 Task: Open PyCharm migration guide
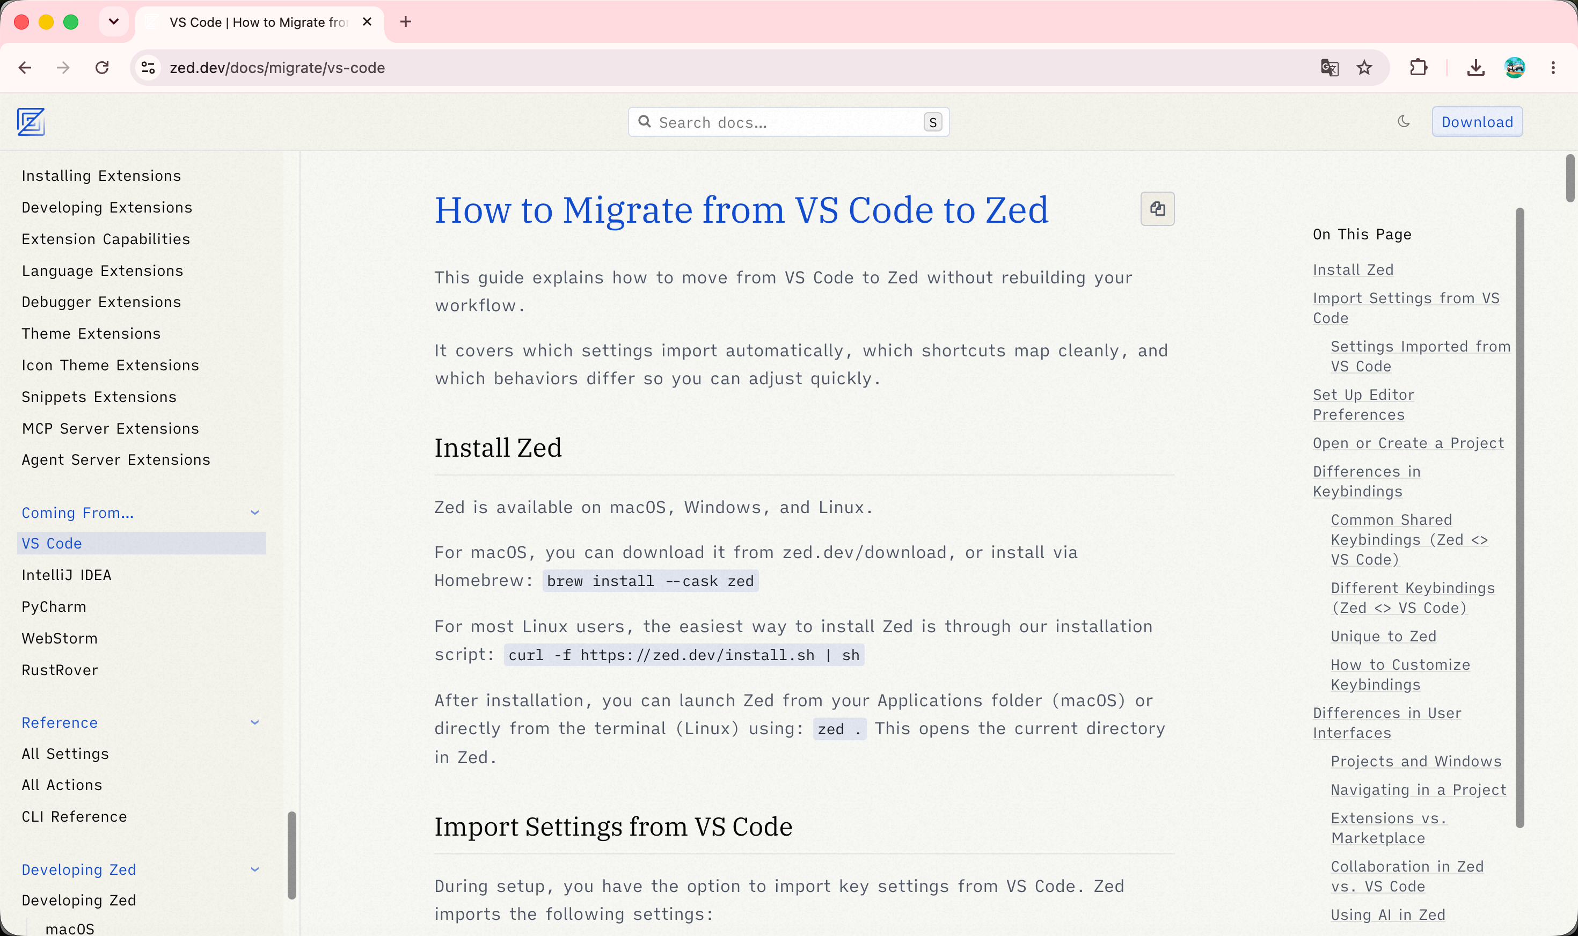click(54, 606)
